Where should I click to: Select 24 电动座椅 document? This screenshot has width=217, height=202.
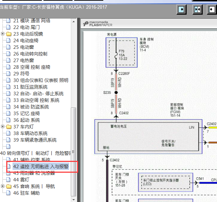click(x=26, y=40)
